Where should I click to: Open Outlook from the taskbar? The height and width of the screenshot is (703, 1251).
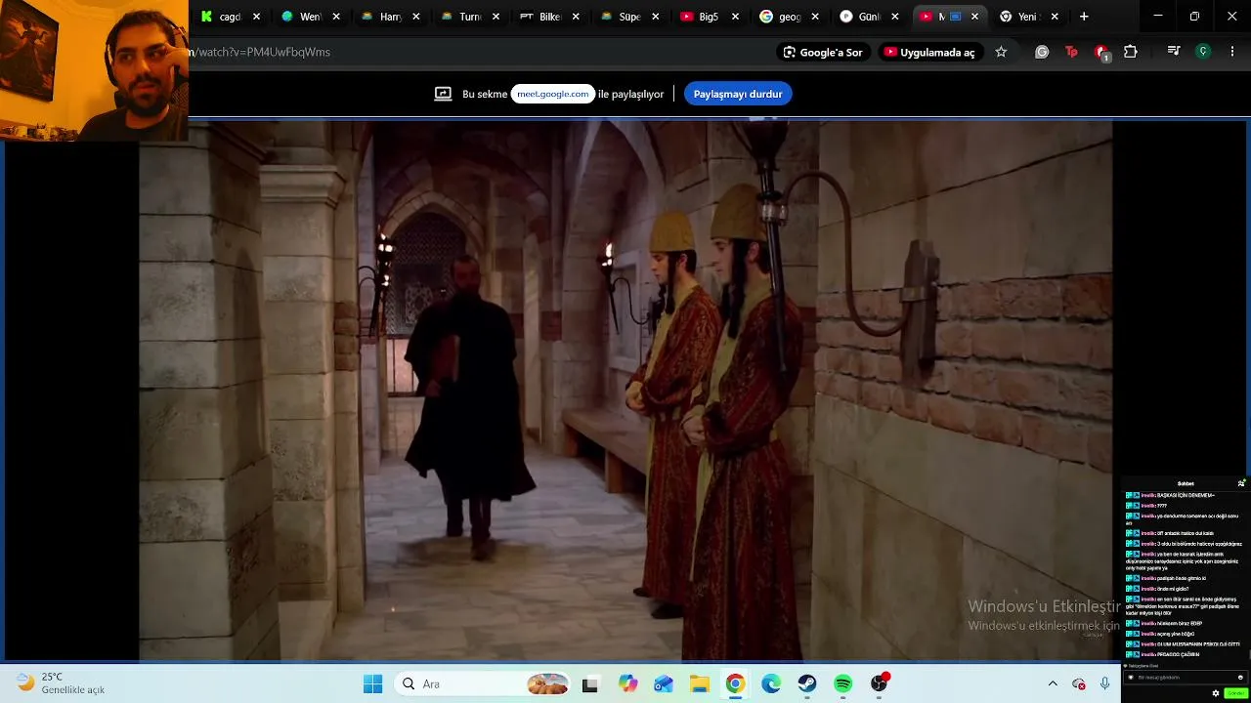point(664,683)
